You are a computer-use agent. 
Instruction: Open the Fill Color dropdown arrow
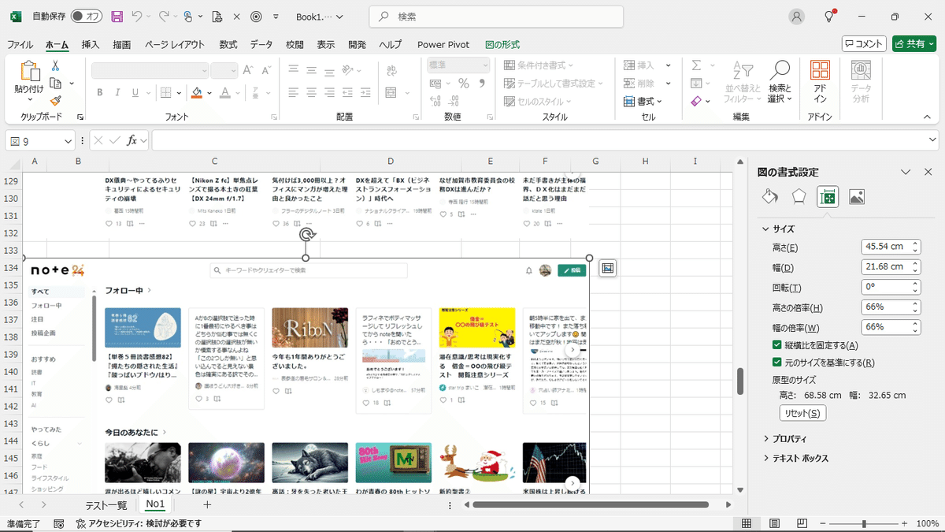[209, 93]
